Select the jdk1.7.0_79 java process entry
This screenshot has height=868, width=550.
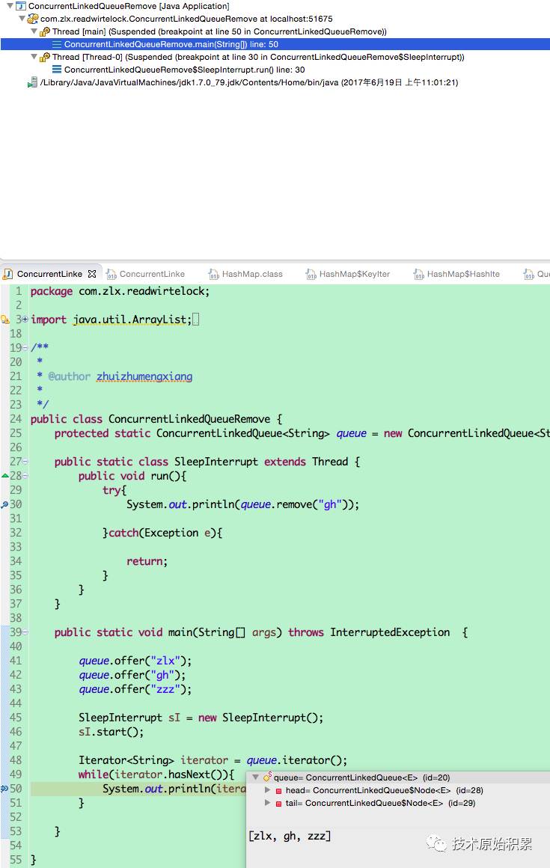click(x=249, y=82)
